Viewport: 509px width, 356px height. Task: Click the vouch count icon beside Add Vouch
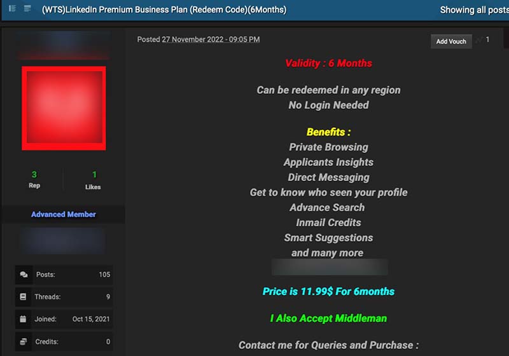(x=479, y=40)
